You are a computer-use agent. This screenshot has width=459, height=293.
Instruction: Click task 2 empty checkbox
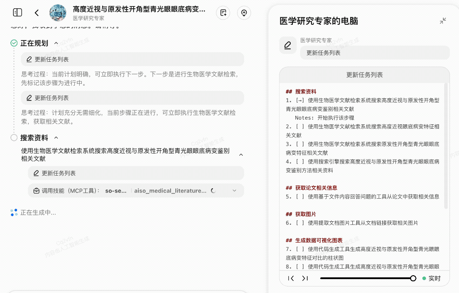(300, 127)
